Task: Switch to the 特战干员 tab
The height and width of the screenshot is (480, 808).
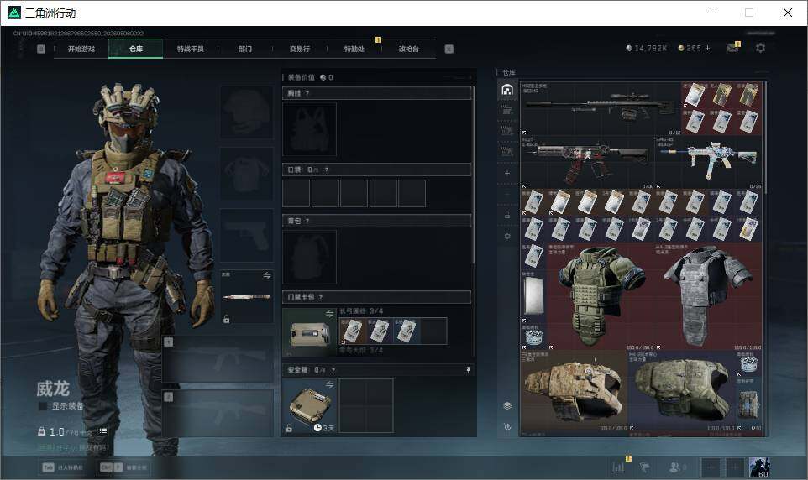Action: (x=191, y=49)
